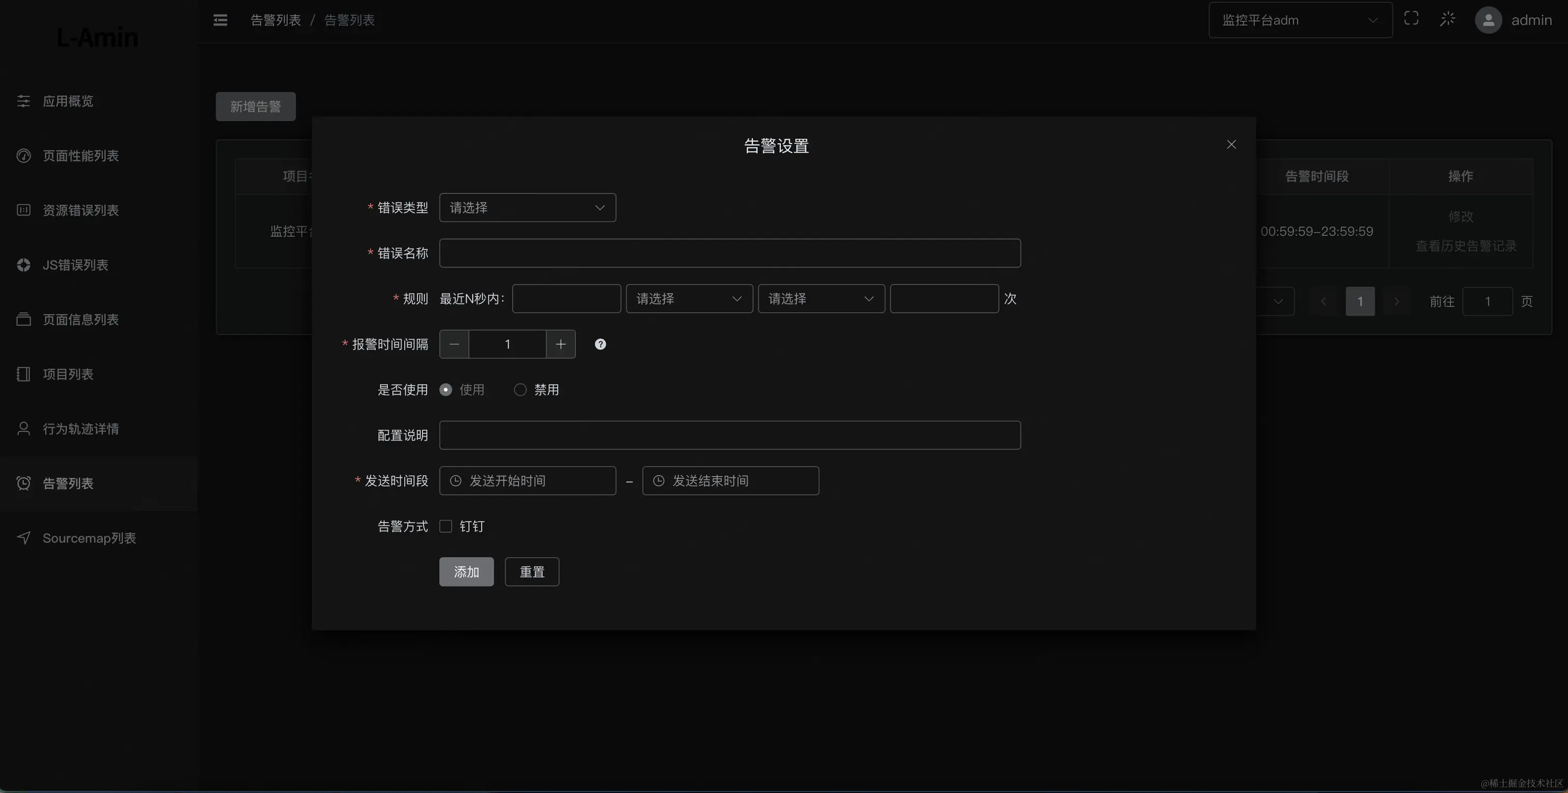Click the sidebar collapse hamburger icon
The height and width of the screenshot is (793, 1568).
220,20
